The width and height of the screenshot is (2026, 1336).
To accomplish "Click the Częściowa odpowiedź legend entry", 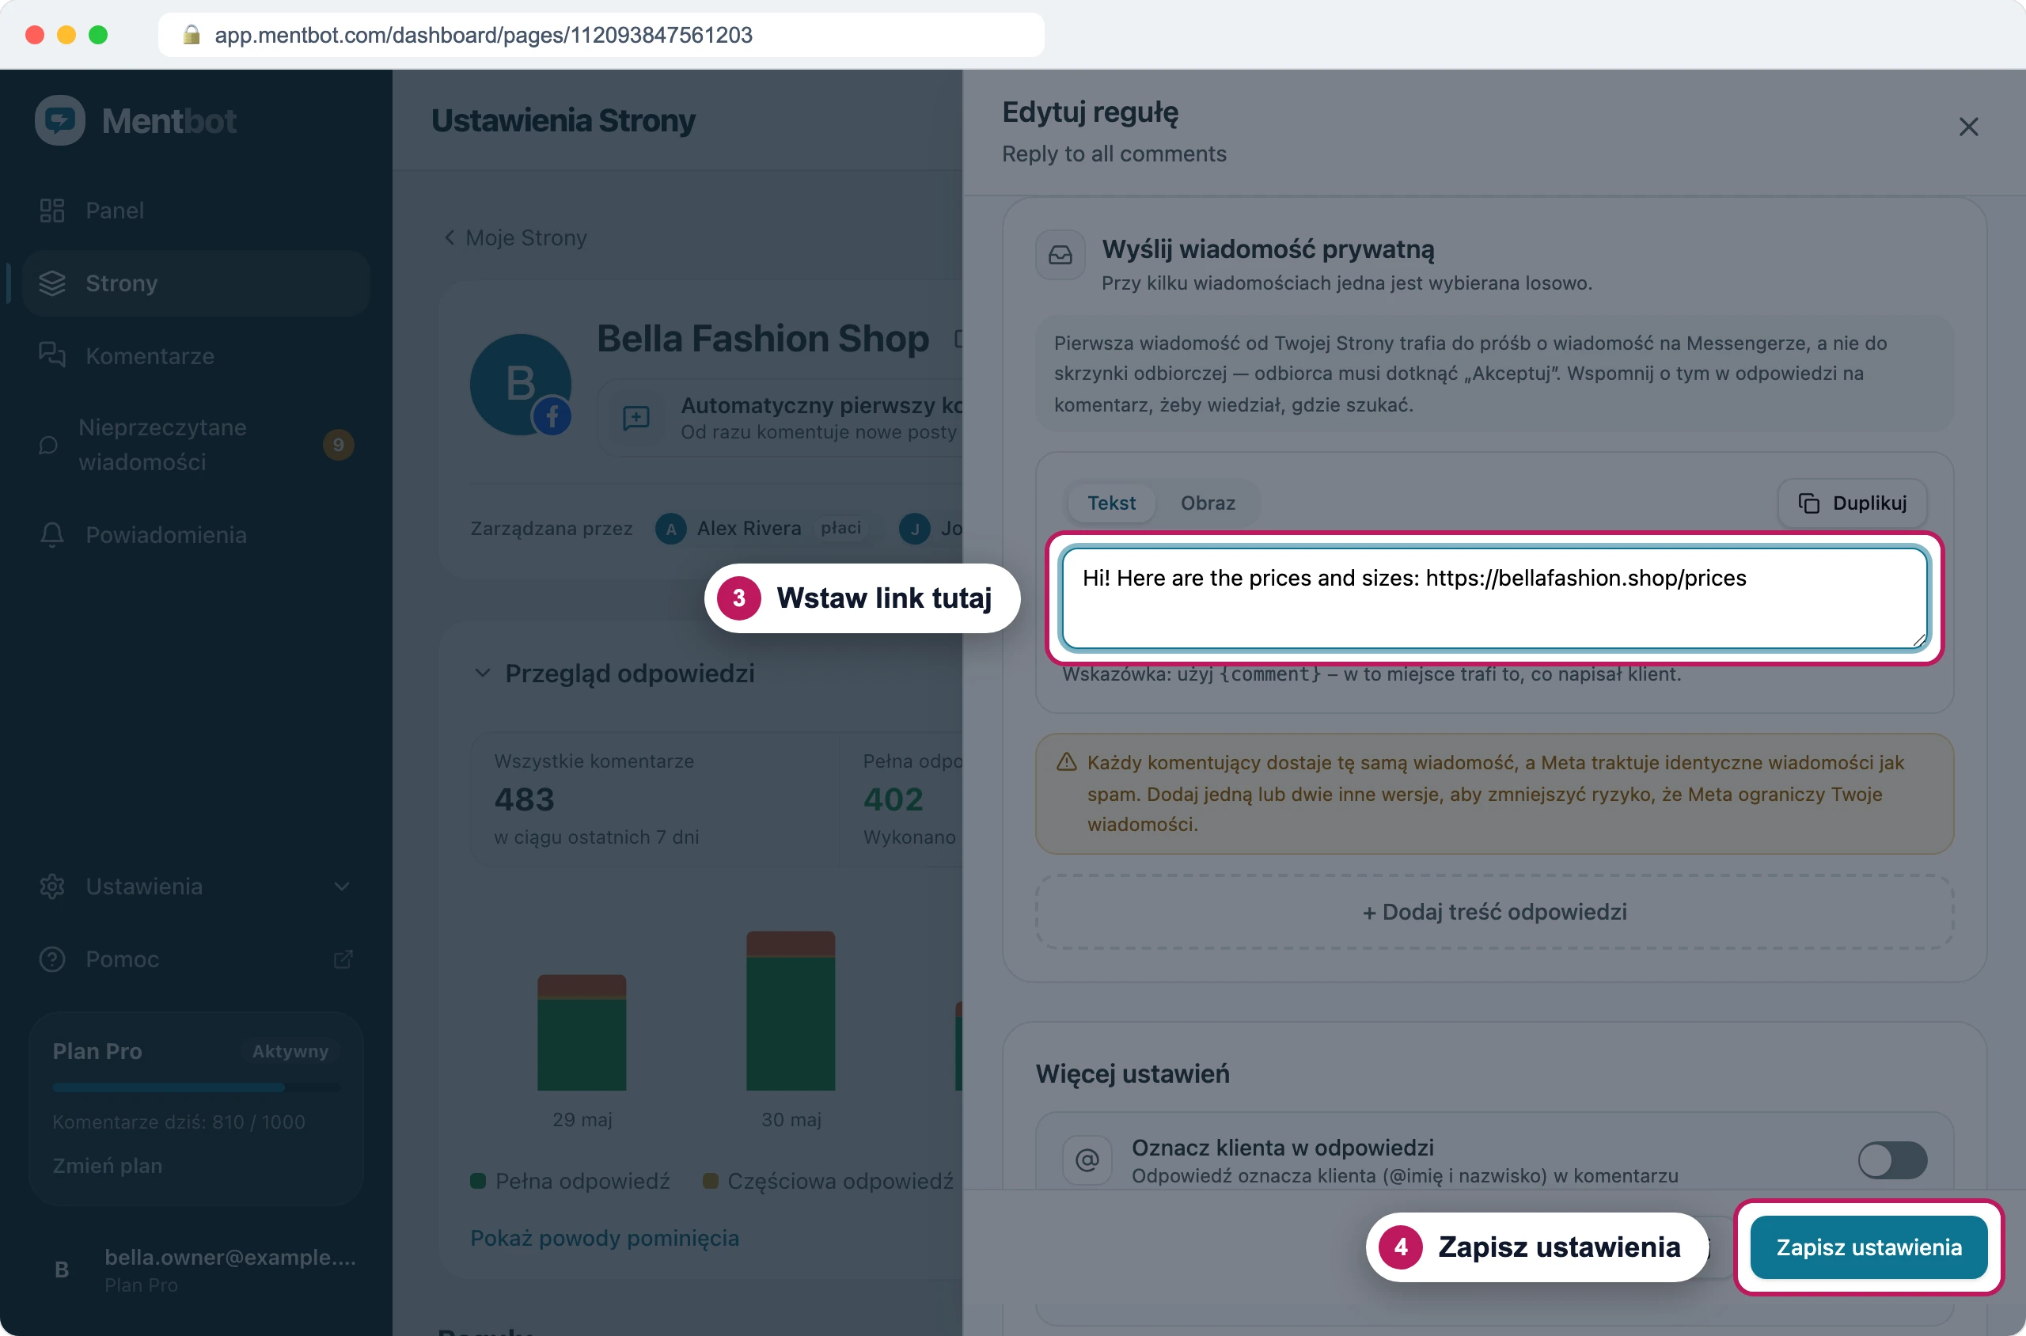I will (x=828, y=1181).
